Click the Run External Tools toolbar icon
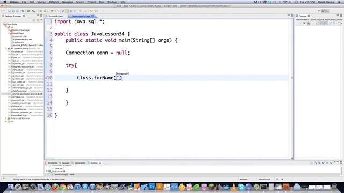Image resolution: width=344 pixels, height=193 pixels. coord(33,11)
